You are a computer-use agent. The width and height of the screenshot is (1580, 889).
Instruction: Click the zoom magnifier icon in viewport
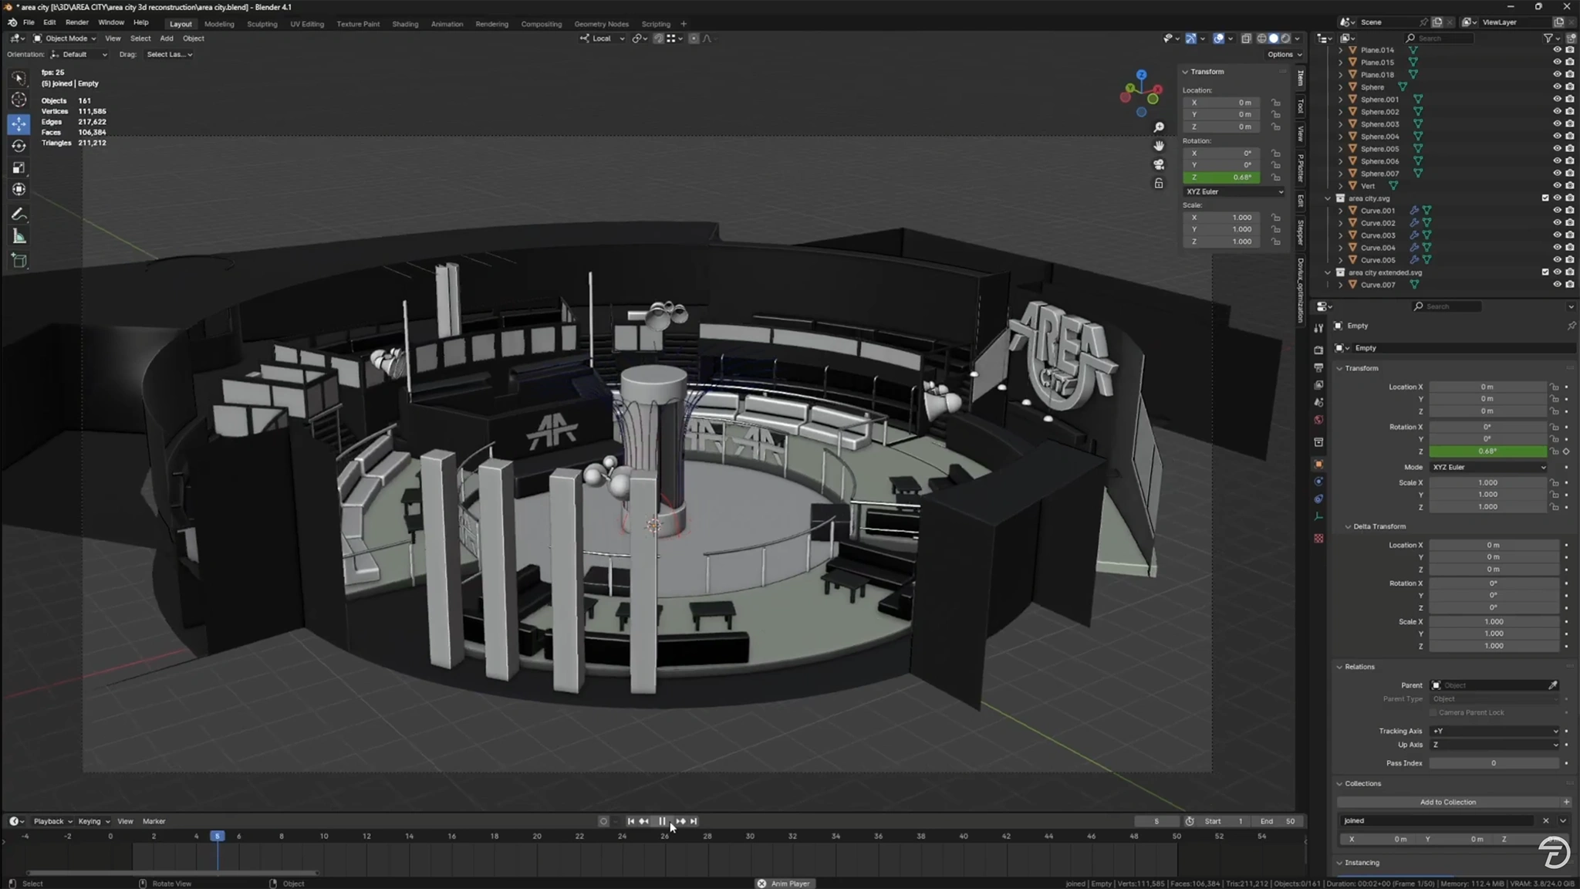(x=1159, y=127)
